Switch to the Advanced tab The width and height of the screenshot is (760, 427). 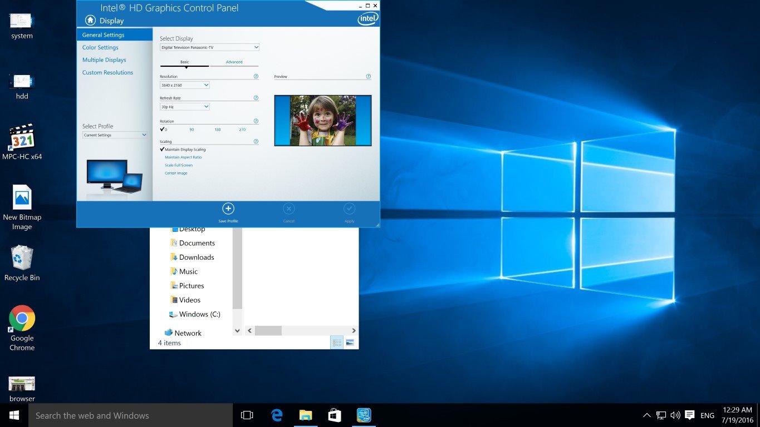click(234, 62)
